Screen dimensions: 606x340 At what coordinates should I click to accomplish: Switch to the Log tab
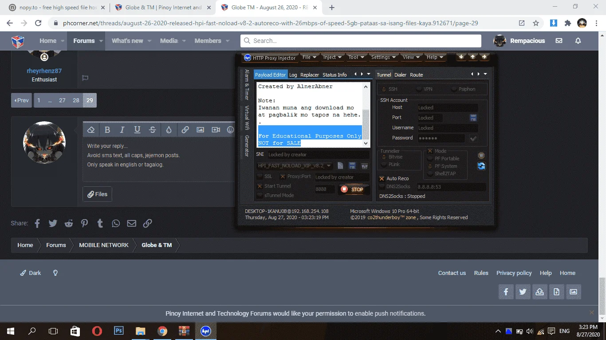click(x=293, y=75)
